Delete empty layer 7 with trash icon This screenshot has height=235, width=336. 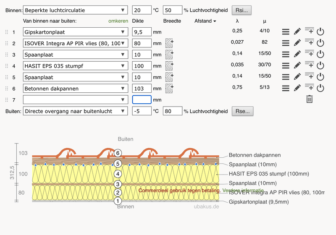click(x=309, y=99)
